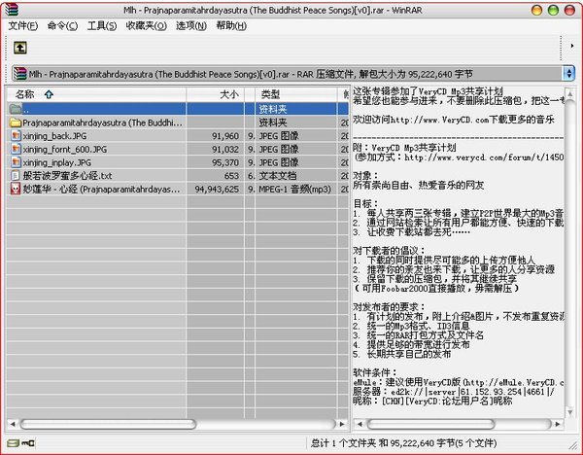The image size is (583, 455).
Task: Click the 文本文档 type cell
Action: pyautogui.click(x=277, y=176)
